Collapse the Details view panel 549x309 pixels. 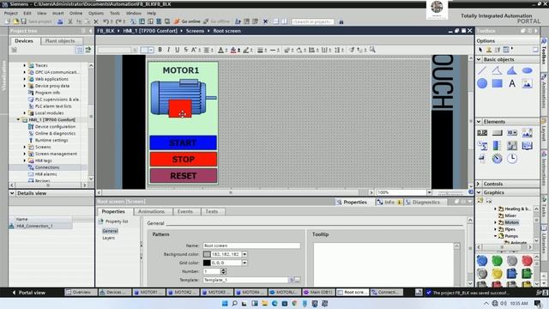point(12,193)
